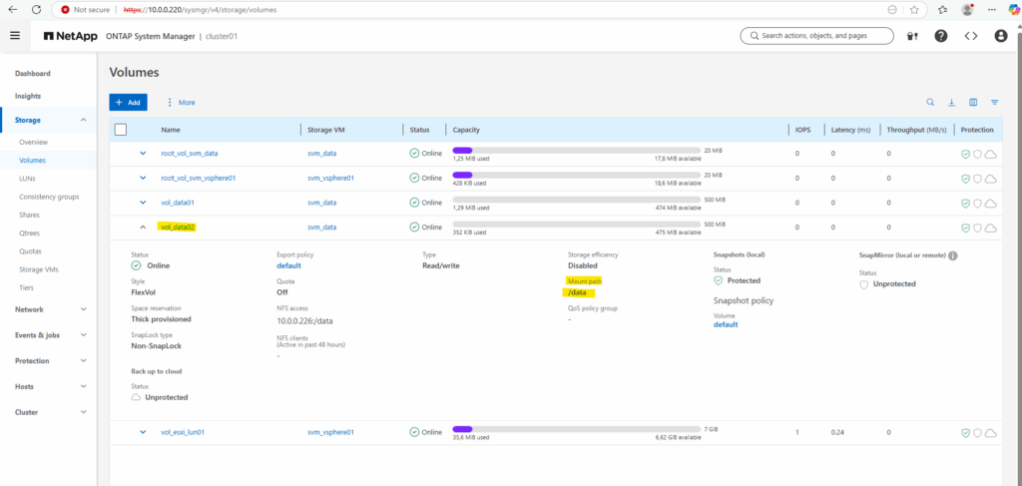This screenshot has height=486, width=1022.
Task: Expand the Events & jobs section
Action: tap(84, 335)
